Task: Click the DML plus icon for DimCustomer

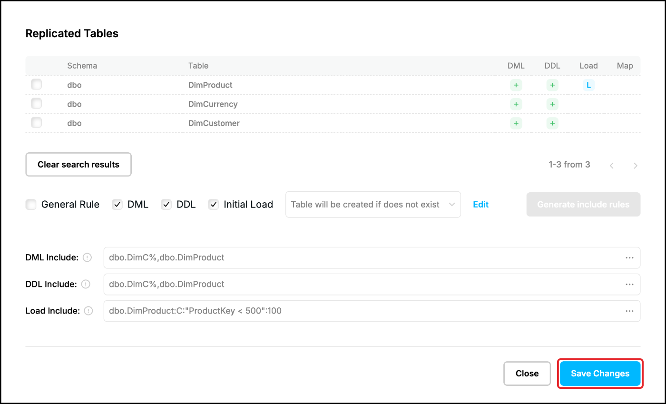Action: (x=516, y=123)
